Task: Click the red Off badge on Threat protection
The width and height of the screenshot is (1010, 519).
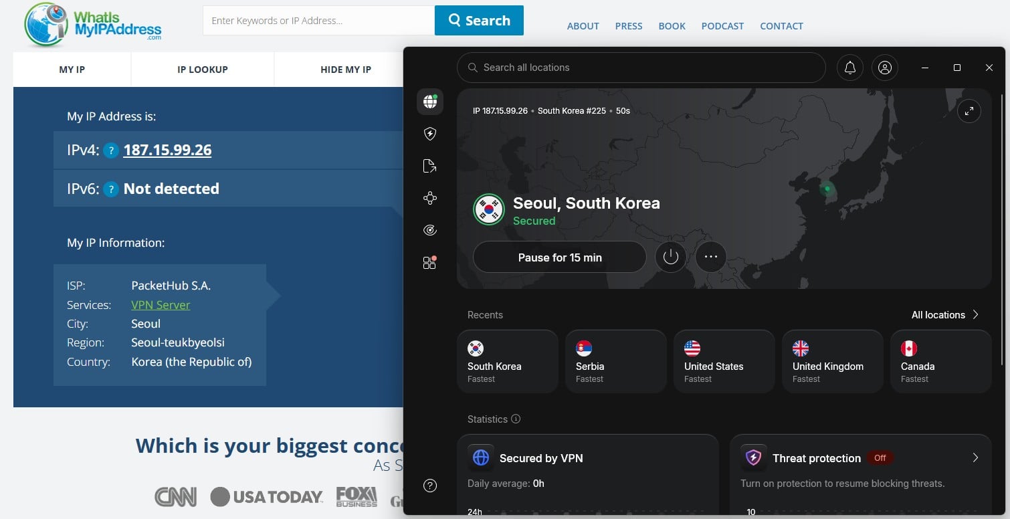Action: (x=880, y=458)
